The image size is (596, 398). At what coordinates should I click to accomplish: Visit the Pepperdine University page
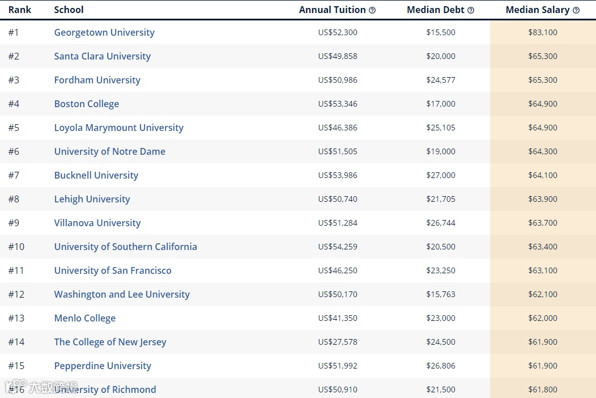tap(103, 366)
